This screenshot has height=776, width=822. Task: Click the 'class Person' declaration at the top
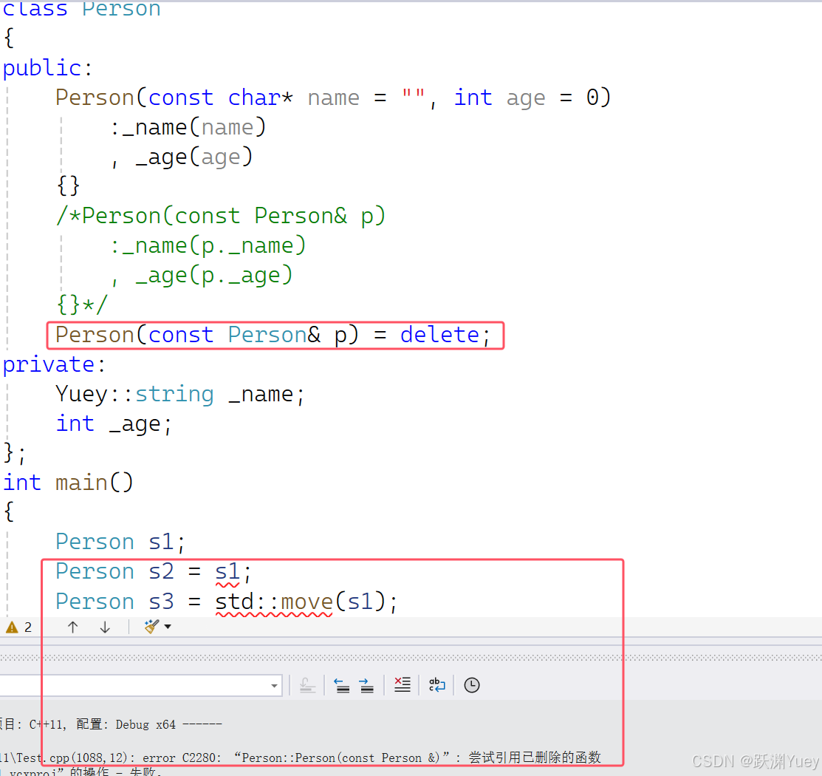tap(82, 9)
